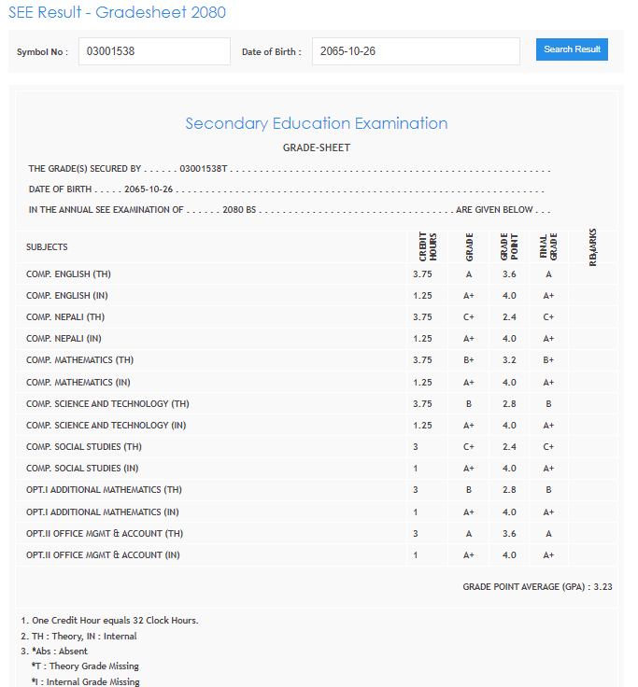638x687 pixels.
Task: Click the SEE Result - Gradesheet 2080 heading
Action: [x=117, y=12]
